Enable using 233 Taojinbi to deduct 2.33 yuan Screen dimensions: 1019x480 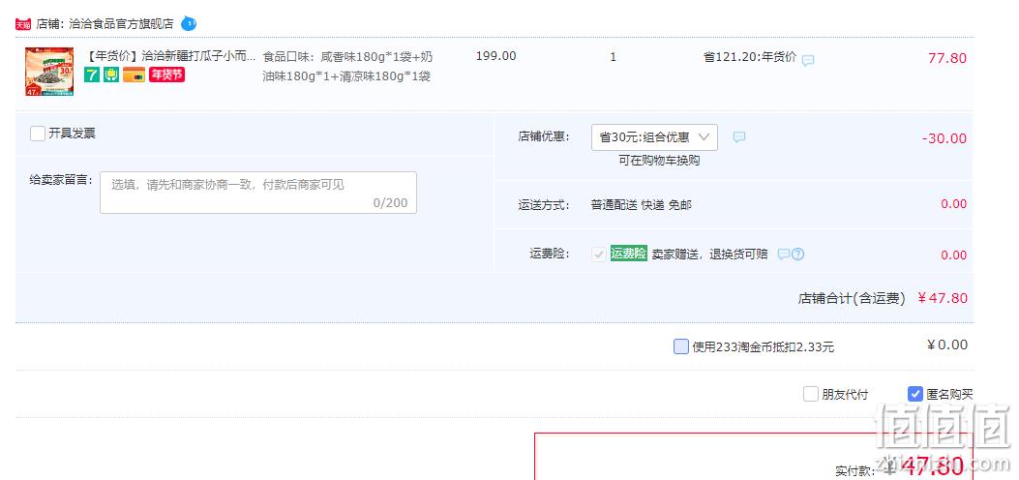pos(681,346)
